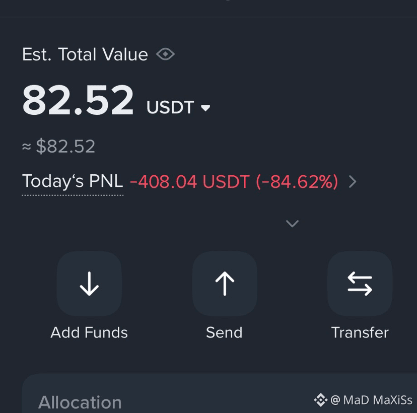Open PNL details via right chevron

[353, 182]
